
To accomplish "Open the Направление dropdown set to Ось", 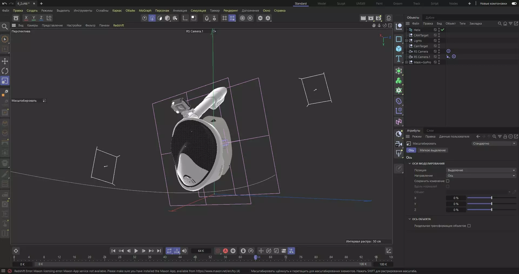I will [481, 176].
